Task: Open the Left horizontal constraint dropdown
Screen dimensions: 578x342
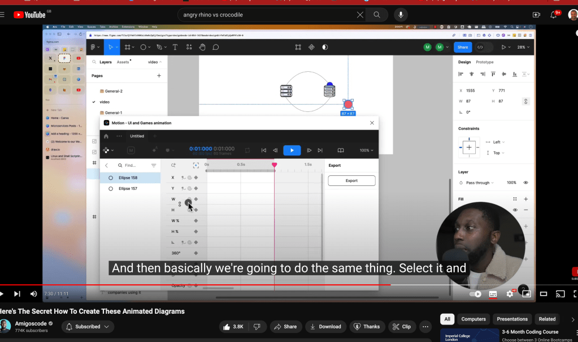Action: (498, 142)
